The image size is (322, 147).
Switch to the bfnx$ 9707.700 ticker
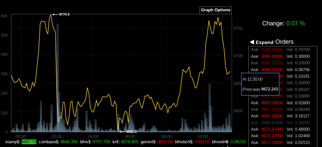tap(101, 142)
